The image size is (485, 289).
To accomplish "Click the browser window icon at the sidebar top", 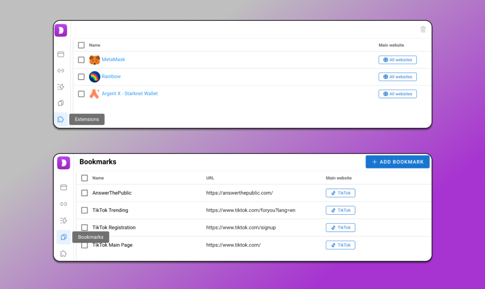I will [x=61, y=54].
